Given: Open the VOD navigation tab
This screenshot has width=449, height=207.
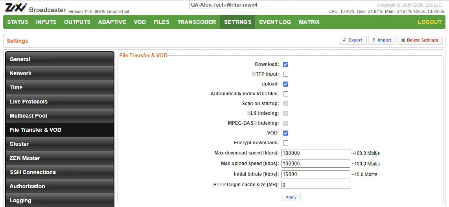Looking at the screenshot, I should click(x=140, y=22).
